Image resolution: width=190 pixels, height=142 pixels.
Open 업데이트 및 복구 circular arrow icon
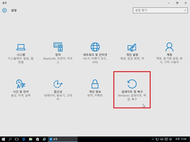pos(132,84)
